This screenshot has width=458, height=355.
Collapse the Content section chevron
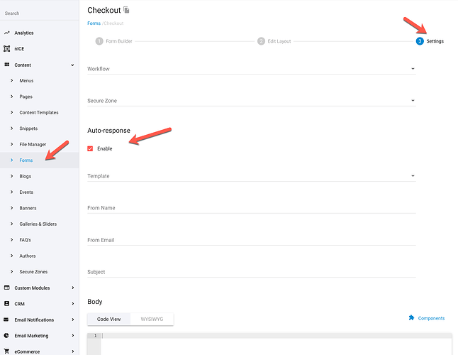coord(72,65)
